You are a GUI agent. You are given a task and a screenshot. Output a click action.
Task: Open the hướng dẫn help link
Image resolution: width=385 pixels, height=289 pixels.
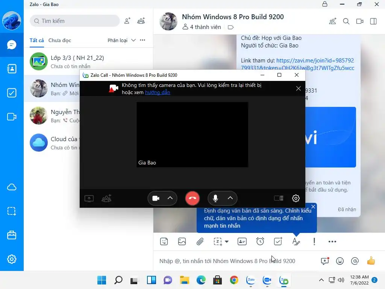coord(158,93)
